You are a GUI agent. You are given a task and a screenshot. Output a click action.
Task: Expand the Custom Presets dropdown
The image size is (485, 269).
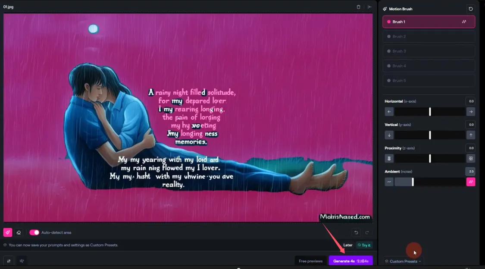click(x=403, y=261)
